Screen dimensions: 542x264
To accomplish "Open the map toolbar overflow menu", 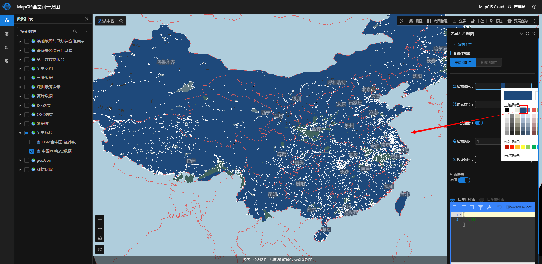I will click(534, 21).
